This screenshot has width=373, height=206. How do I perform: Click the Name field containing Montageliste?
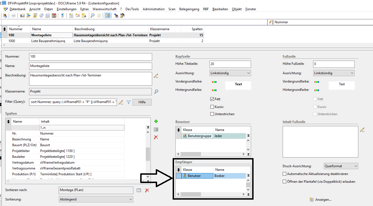(91, 66)
